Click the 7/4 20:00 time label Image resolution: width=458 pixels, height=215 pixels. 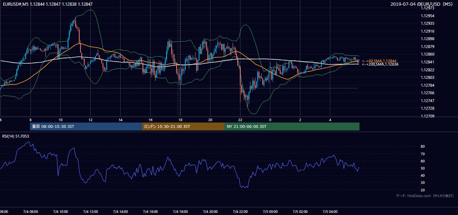210,212
